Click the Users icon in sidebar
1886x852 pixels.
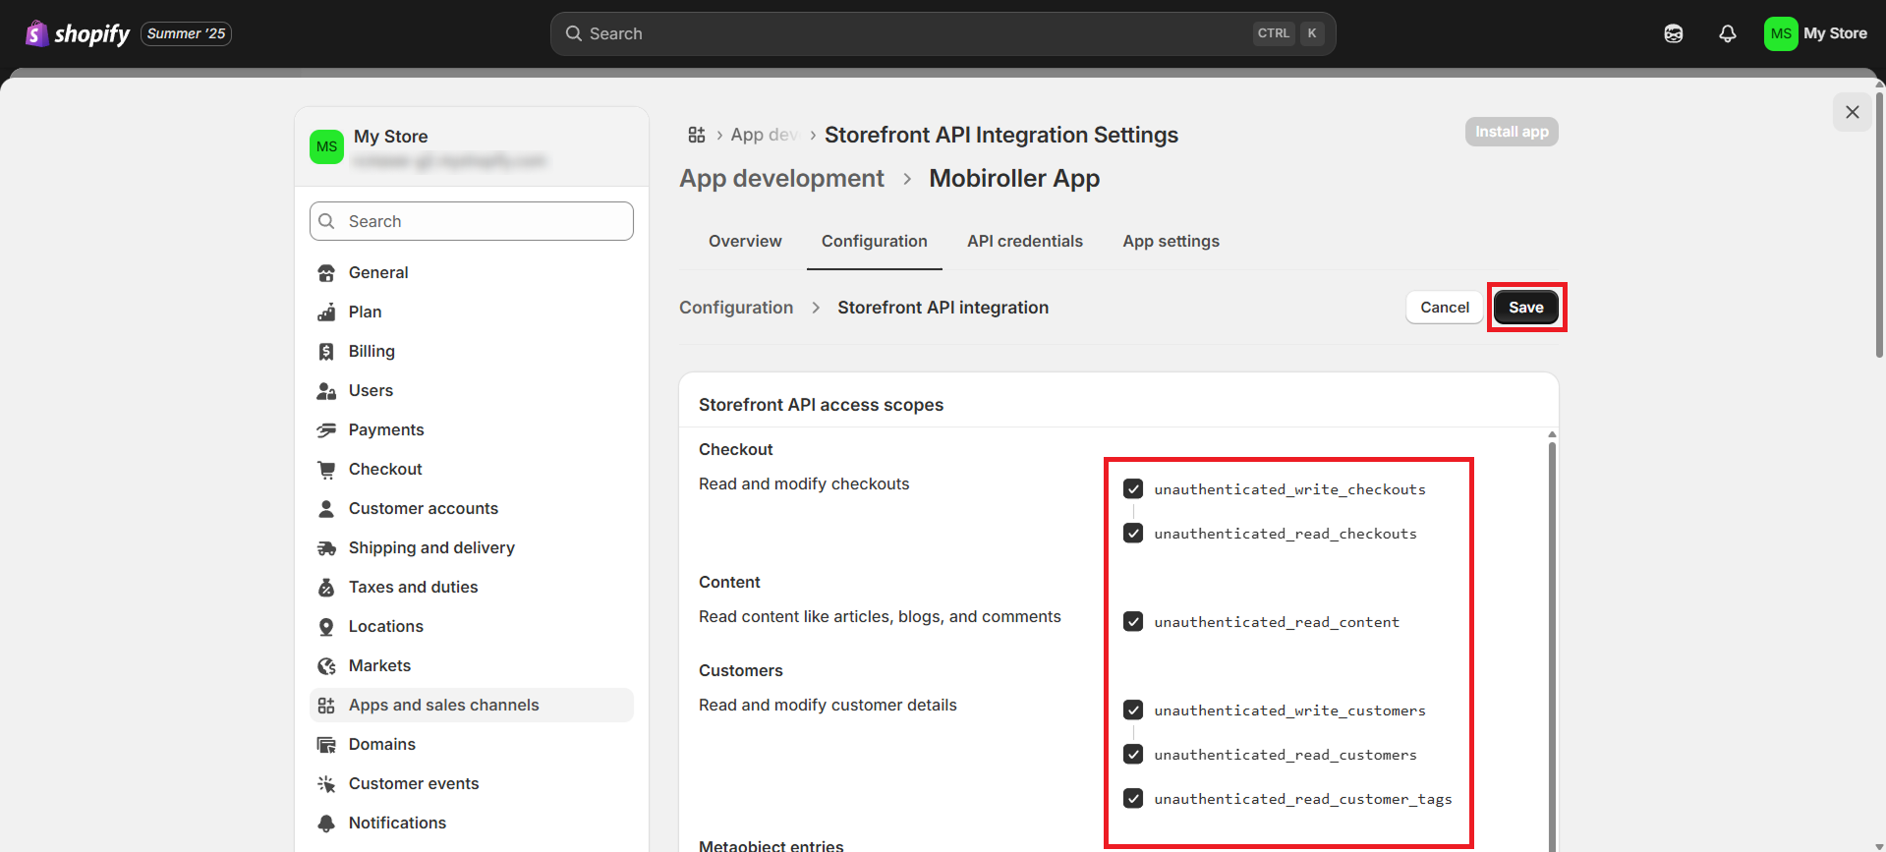pos(326,391)
